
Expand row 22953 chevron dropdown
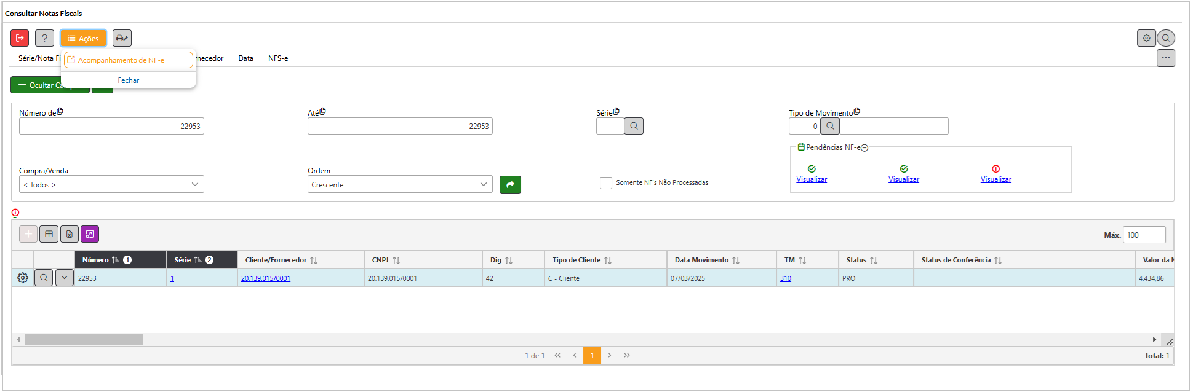[65, 278]
